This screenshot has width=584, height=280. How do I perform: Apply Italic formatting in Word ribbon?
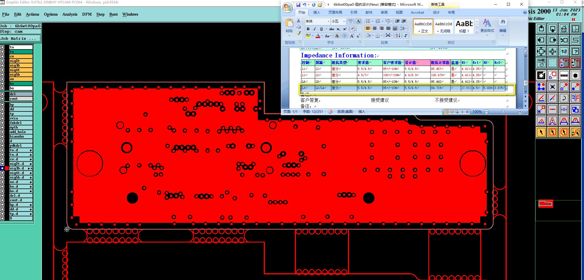315,29
